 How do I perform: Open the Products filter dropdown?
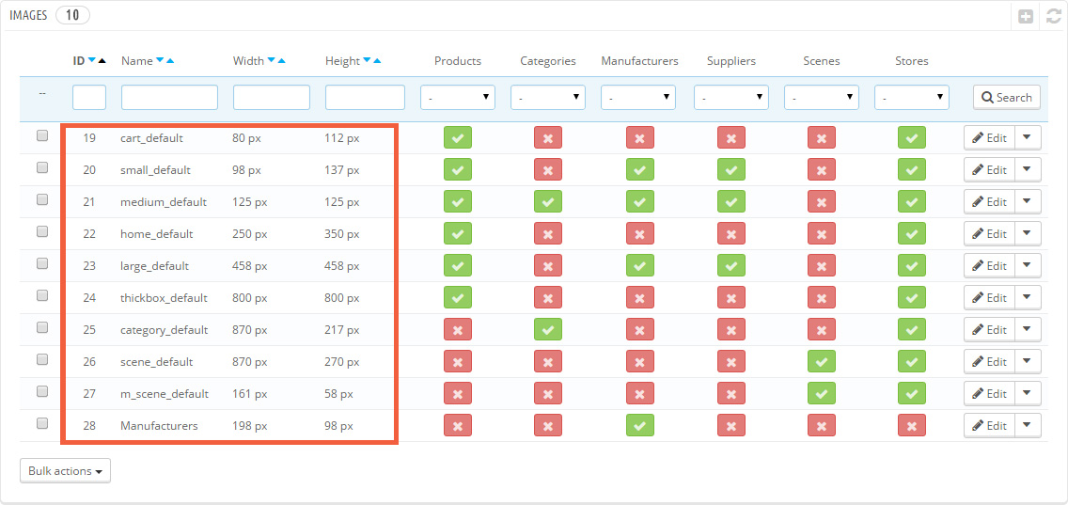coord(458,98)
